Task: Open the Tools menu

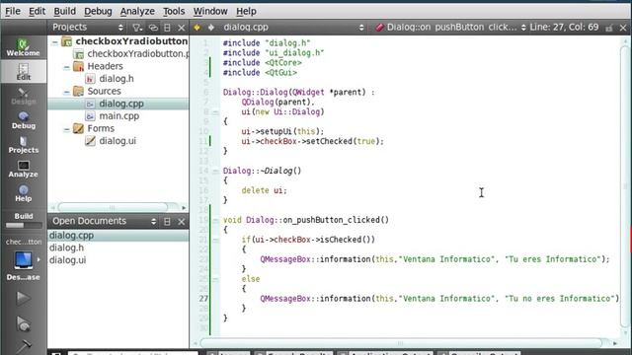Action: tap(174, 11)
